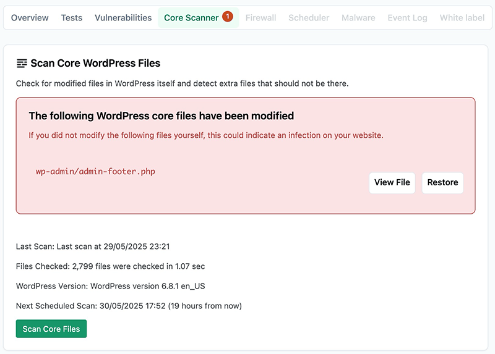Screen dimensions: 495x354
Task: Select the Core Scanner tab
Action: pyautogui.click(x=198, y=18)
